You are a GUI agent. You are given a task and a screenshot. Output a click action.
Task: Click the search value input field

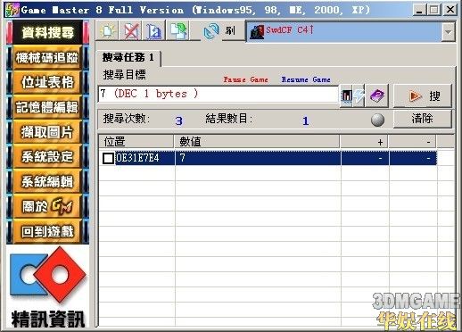coord(219,94)
